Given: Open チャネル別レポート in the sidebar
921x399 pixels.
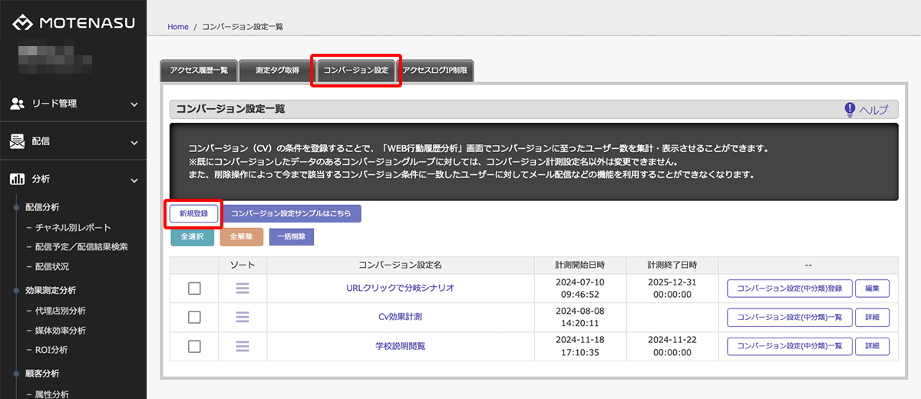Looking at the screenshot, I should point(73,227).
